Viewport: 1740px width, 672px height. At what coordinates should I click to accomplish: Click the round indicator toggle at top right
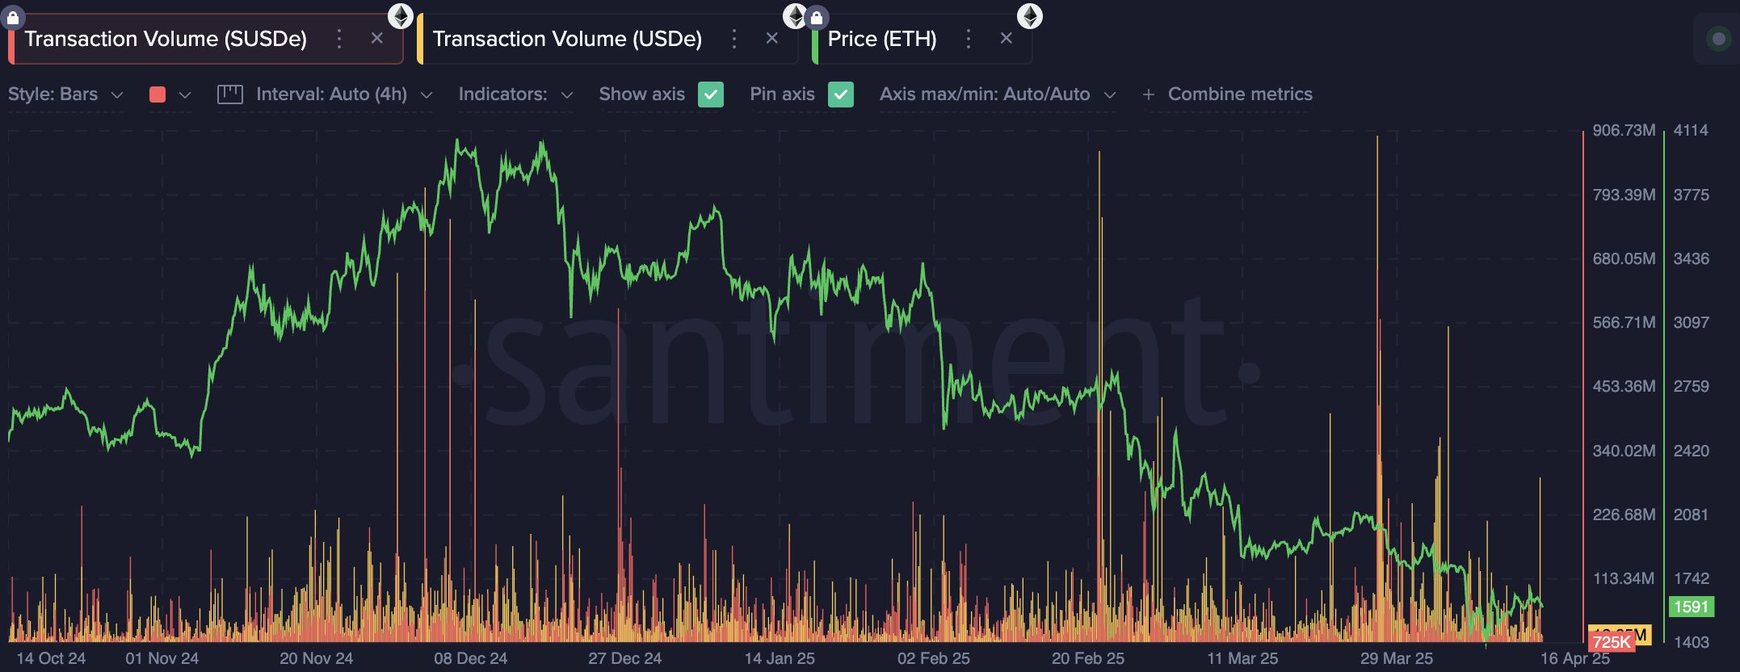pyautogui.click(x=1718, y=39)
